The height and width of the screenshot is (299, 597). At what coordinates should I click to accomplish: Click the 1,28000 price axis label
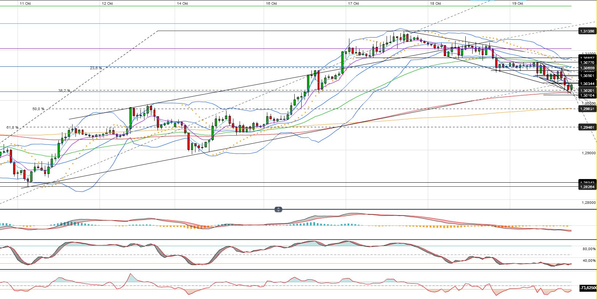(x=588, y=203)
